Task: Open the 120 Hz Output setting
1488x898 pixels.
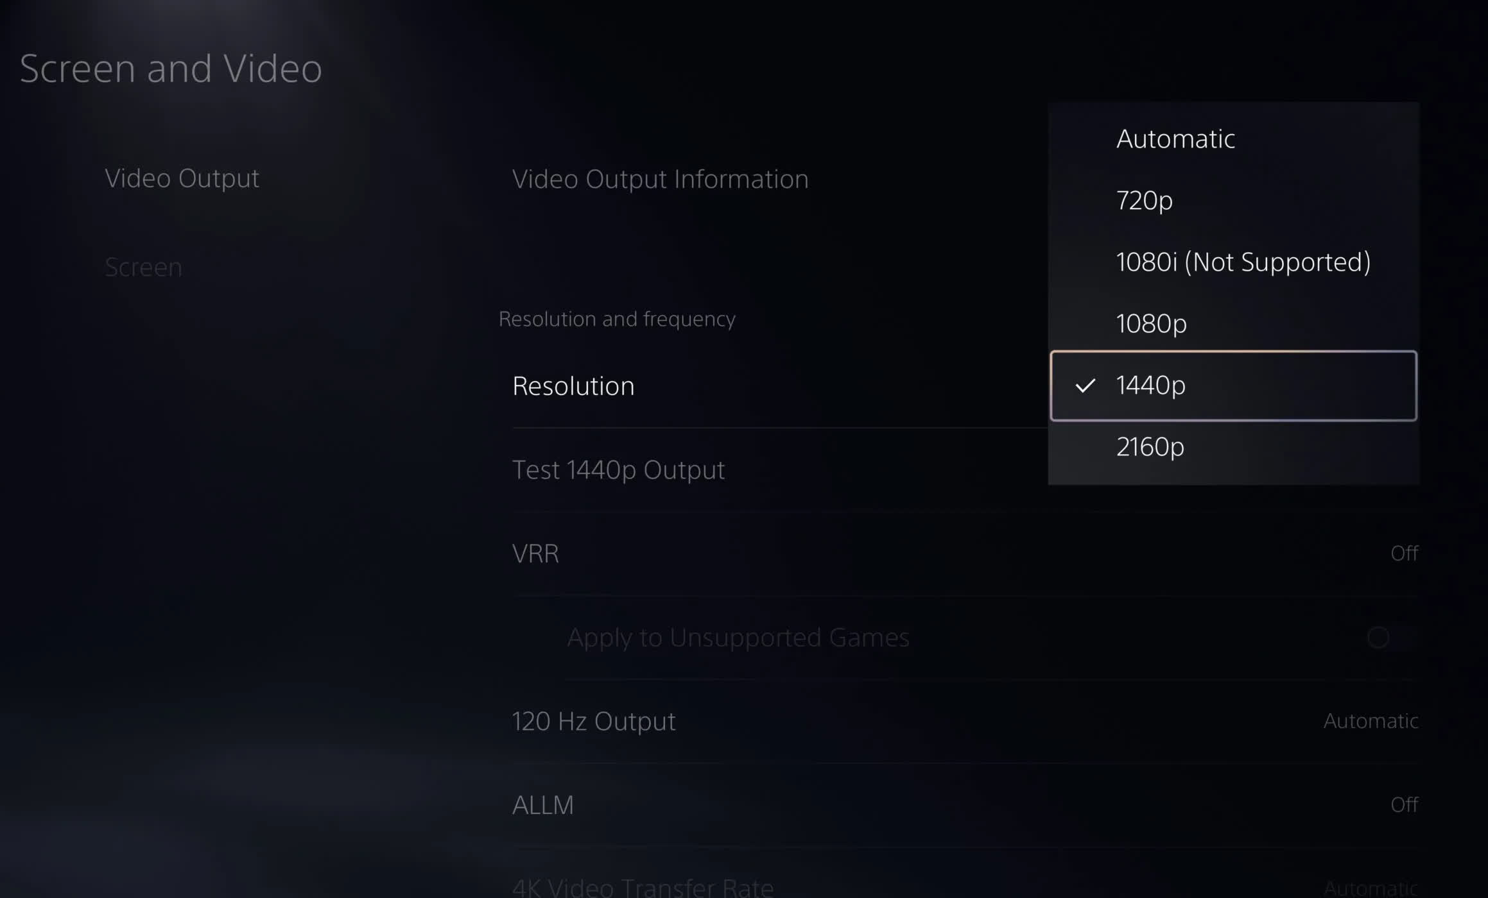Action: pos(965,721)
